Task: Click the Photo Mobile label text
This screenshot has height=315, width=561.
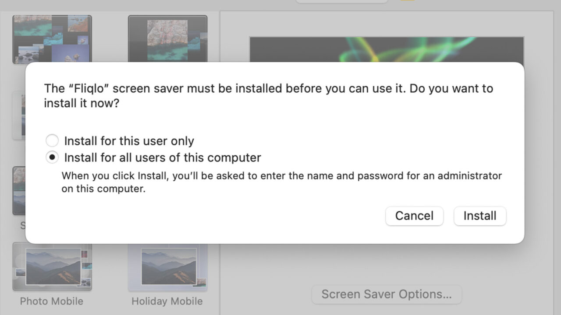Action: [51, 301]
